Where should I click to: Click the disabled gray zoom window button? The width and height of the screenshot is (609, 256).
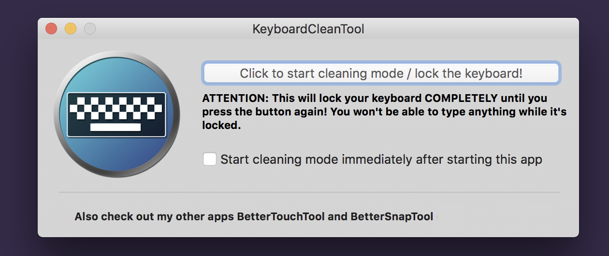pos(90,29)
